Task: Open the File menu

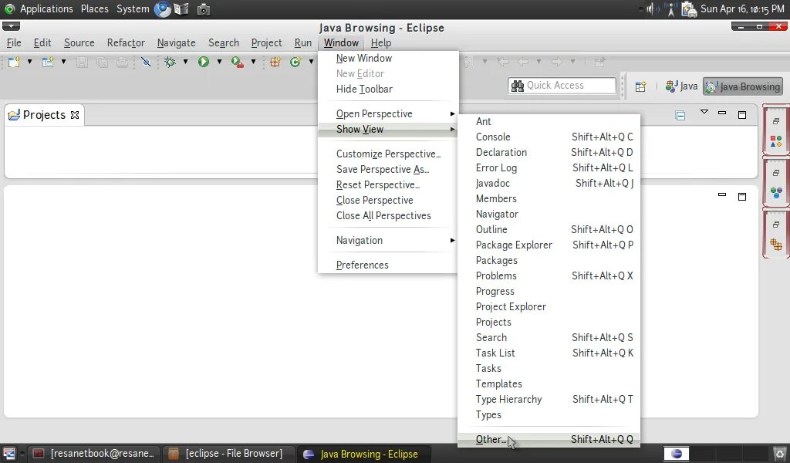Action: 14,42
